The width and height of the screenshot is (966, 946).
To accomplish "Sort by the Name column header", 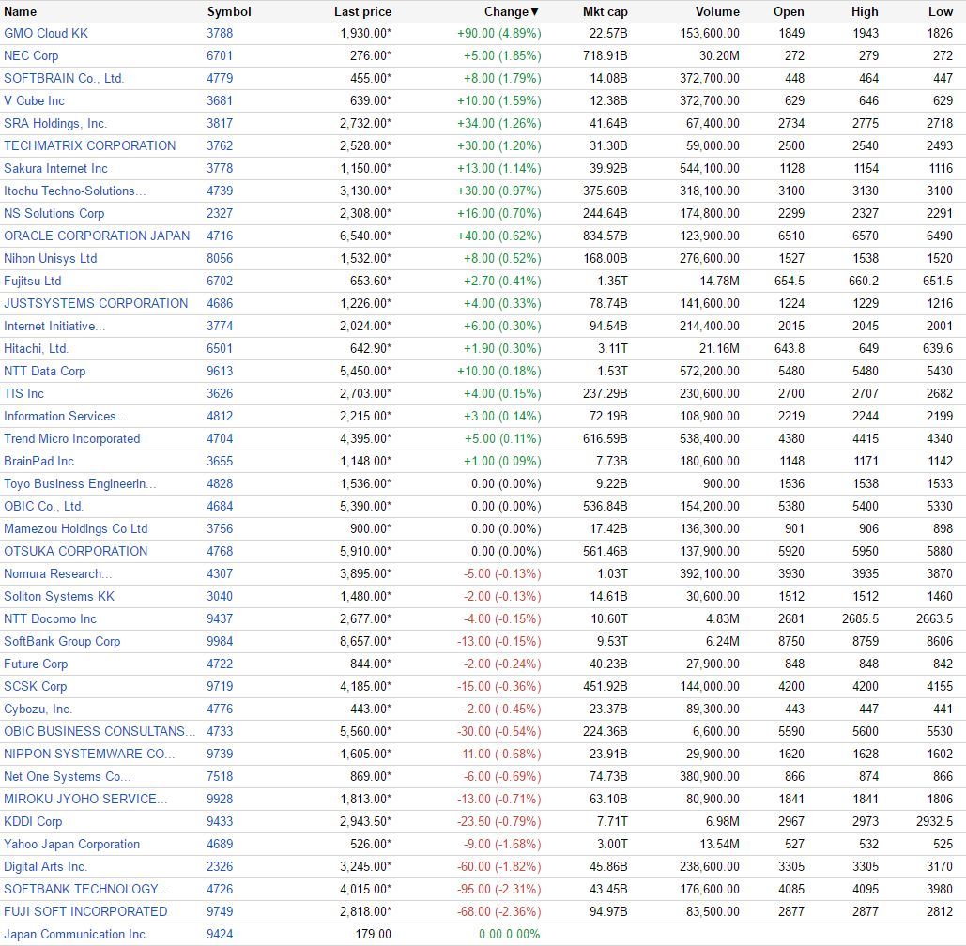I will pyautogui.click(x=21, y=11).
